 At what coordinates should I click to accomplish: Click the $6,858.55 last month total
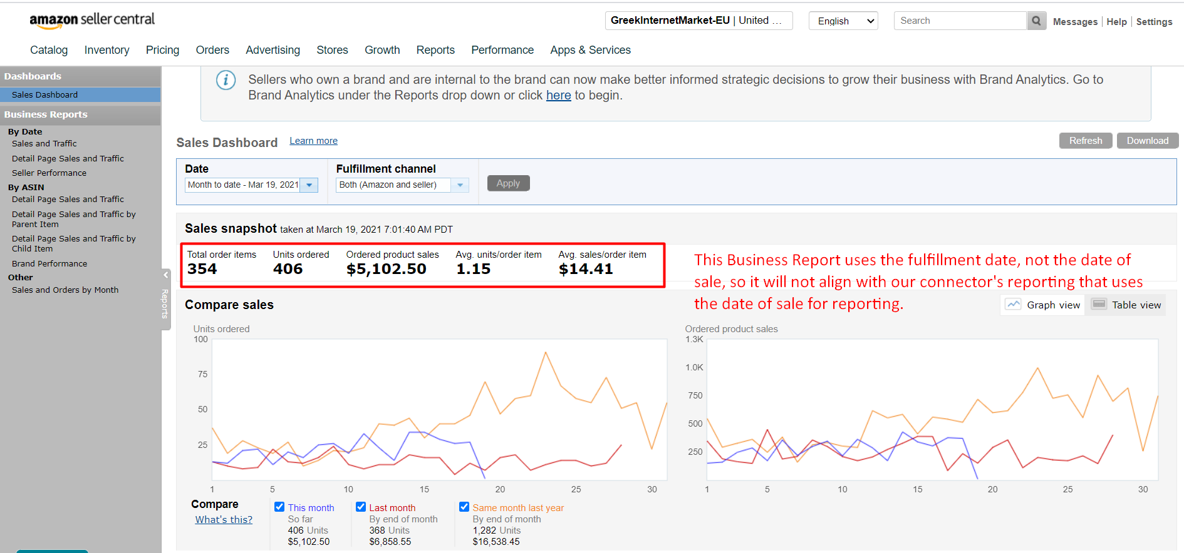coord(390,542)
